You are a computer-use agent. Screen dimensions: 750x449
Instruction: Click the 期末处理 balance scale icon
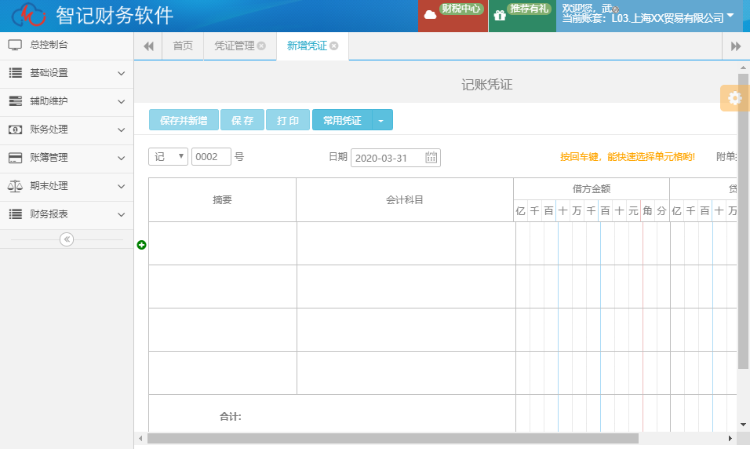[15, 186]
